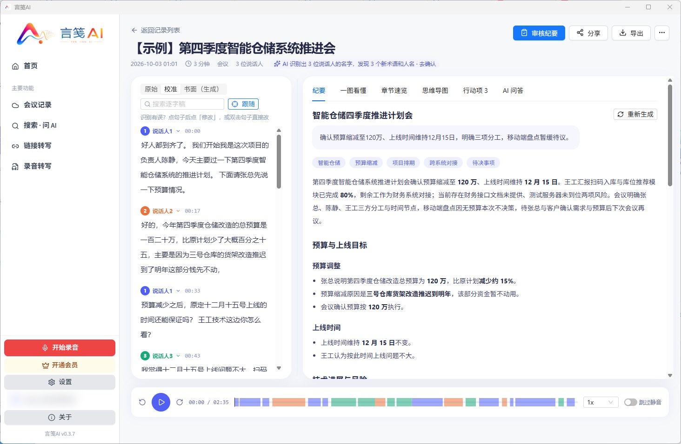
Task: Go to 首页 home icon in sidebar
Action: click(15, 66)
